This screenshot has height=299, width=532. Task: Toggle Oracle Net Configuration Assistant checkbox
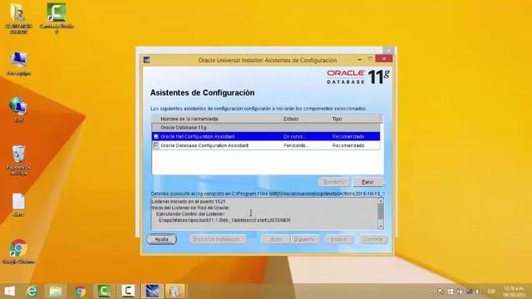155,136
